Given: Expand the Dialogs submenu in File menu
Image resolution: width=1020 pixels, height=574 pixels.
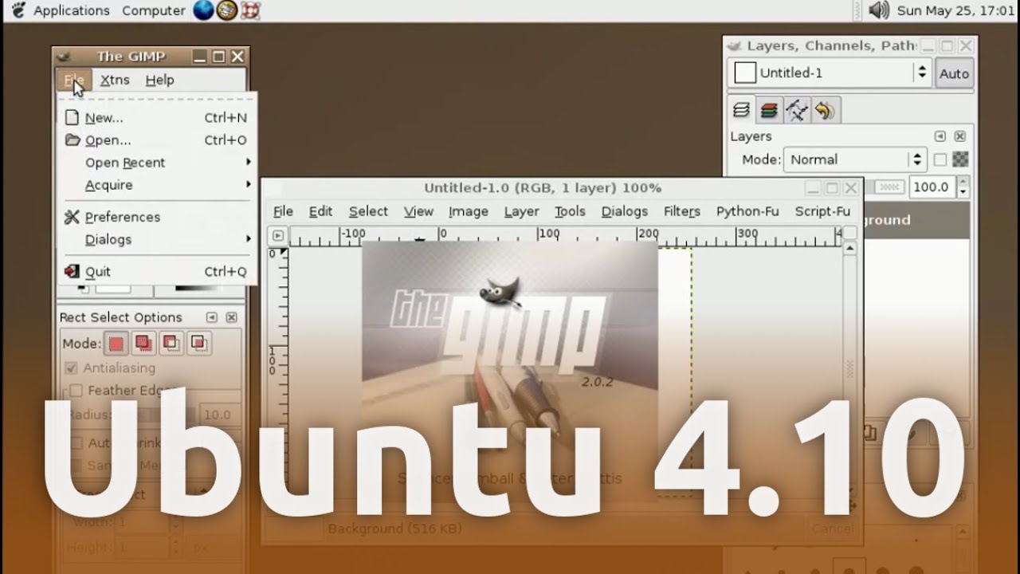Looking at the screenshot, I should (x=157, y=239).
